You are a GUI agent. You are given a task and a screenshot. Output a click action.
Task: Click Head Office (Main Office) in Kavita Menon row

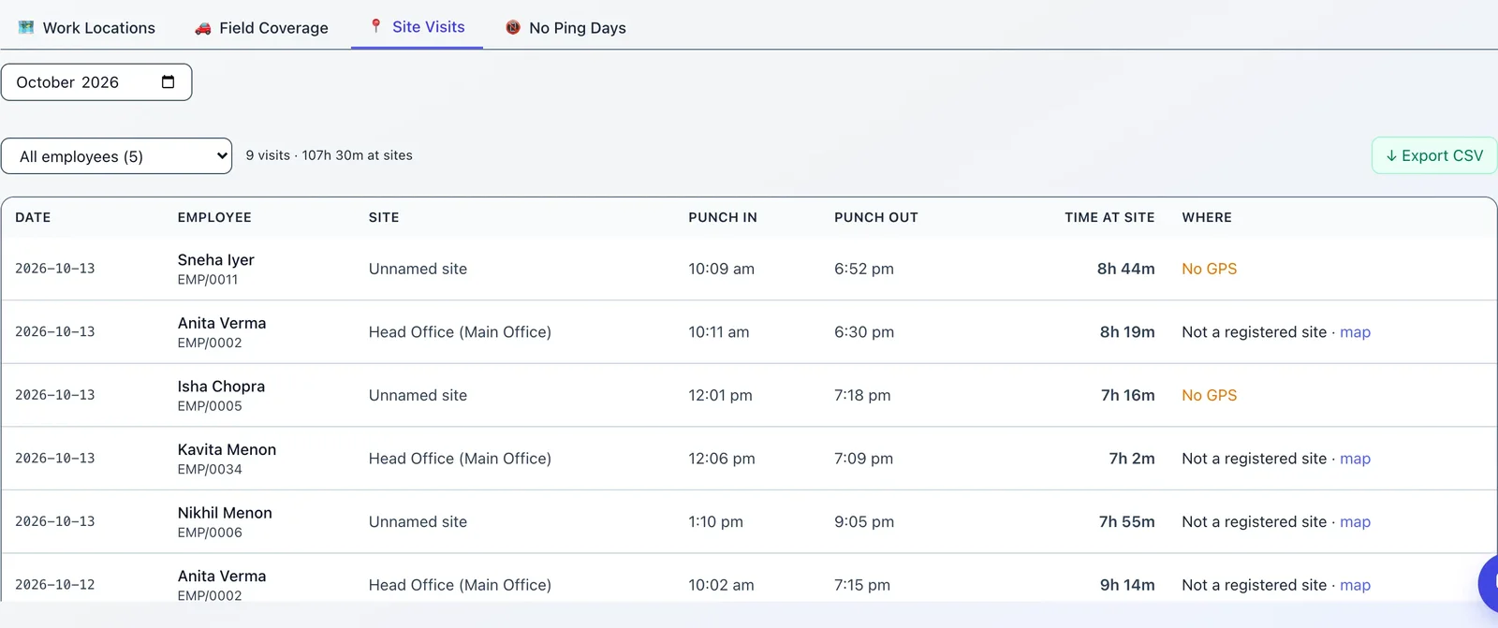(460, 459)
